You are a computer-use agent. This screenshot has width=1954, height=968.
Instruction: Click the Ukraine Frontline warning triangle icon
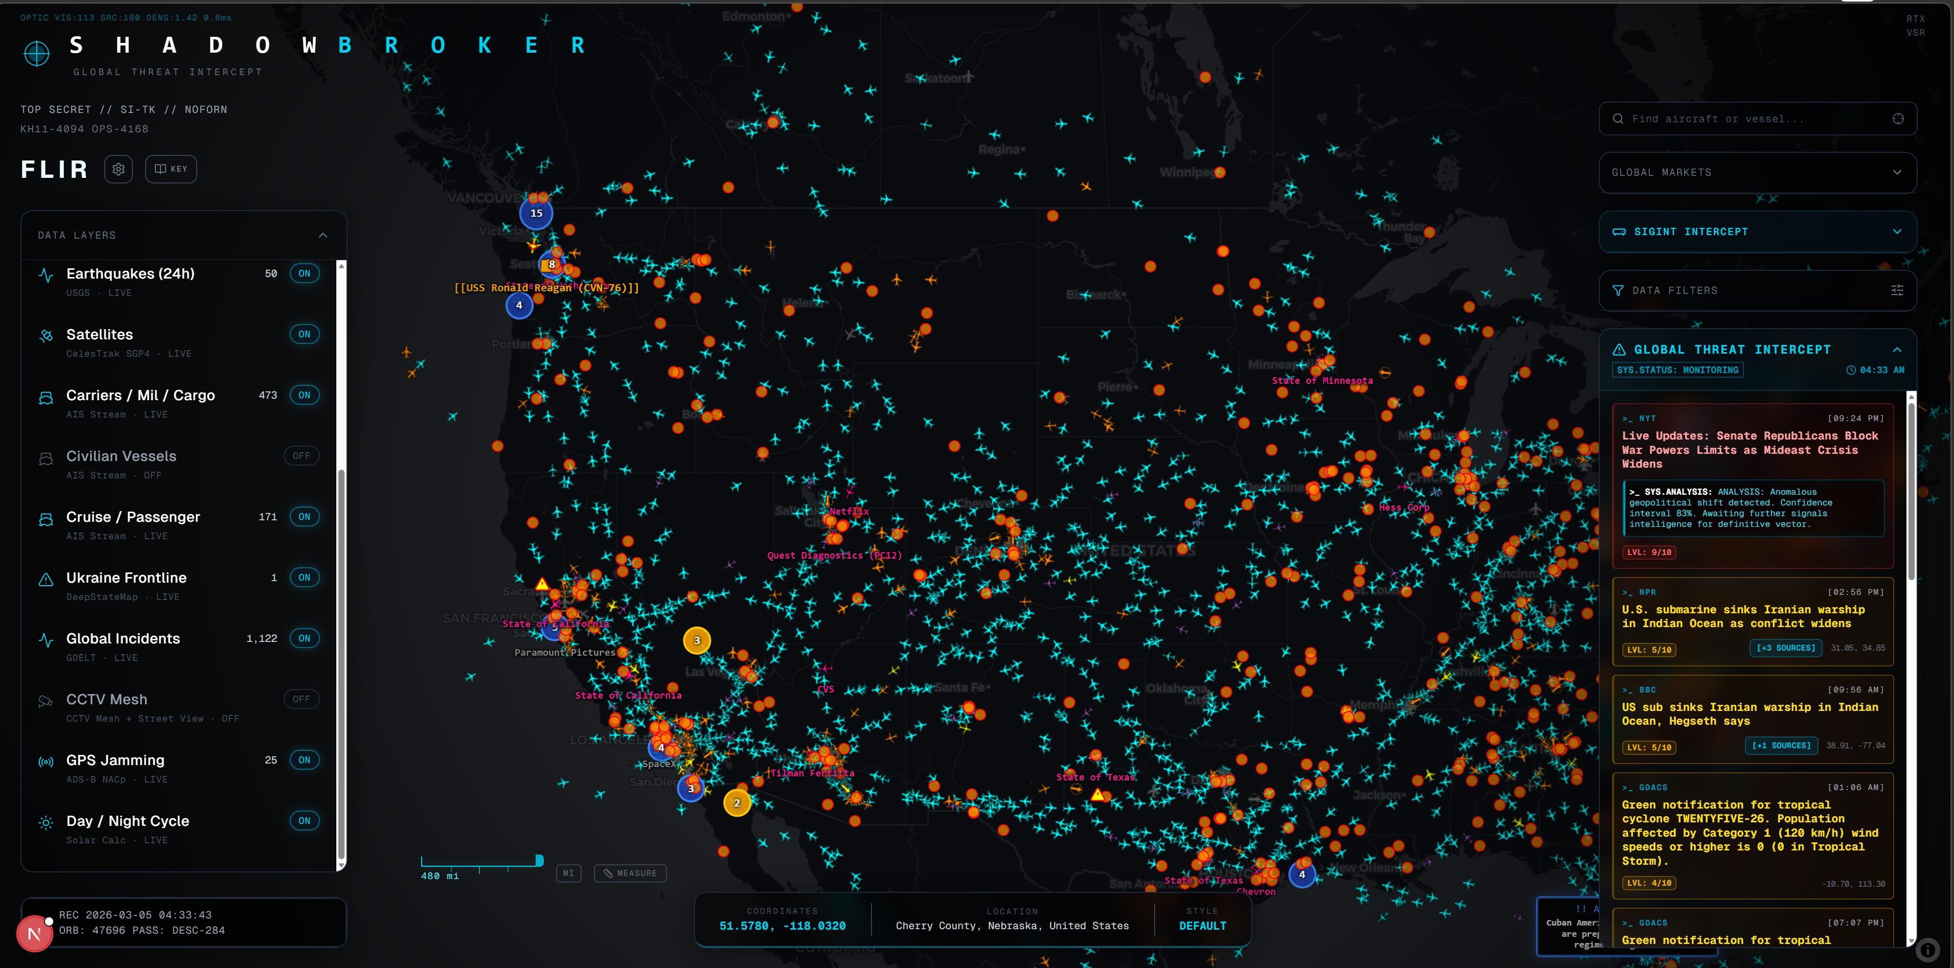45,579
